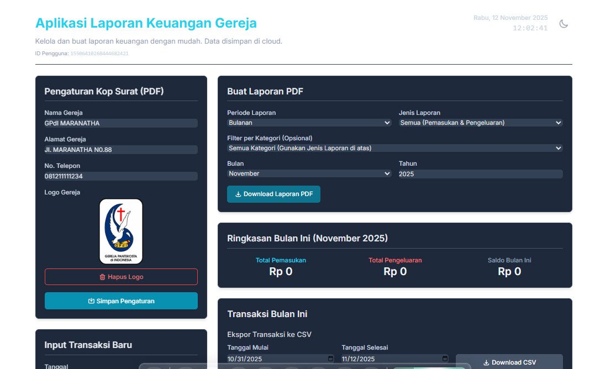Click the Ringkasan Bulan Ini (November 2025) heading
Screen dimensions: 616x369
point(307,238)
